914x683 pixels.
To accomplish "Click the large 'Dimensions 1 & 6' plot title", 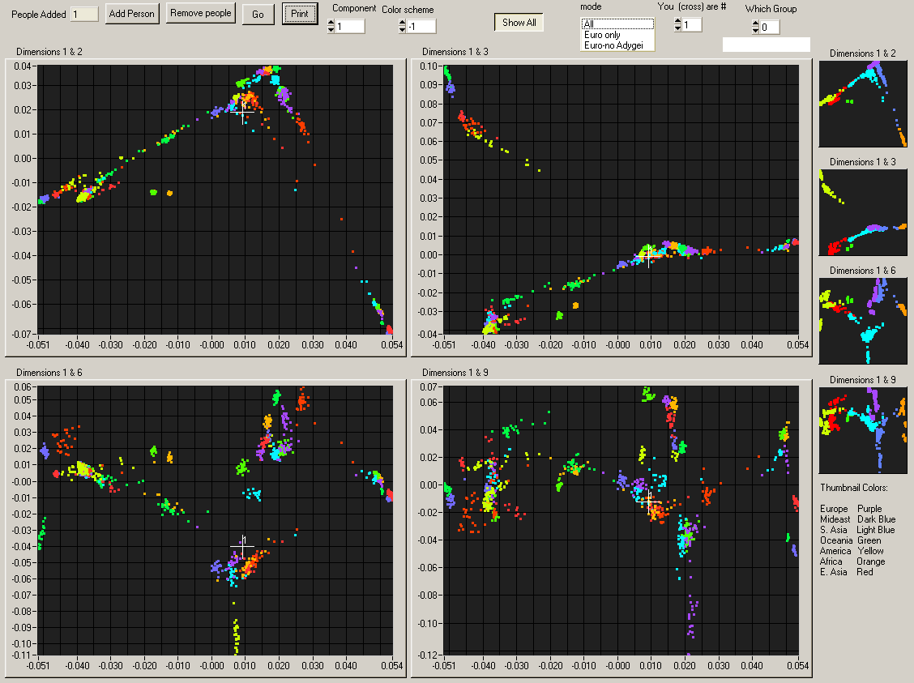I will click(49, 373).
